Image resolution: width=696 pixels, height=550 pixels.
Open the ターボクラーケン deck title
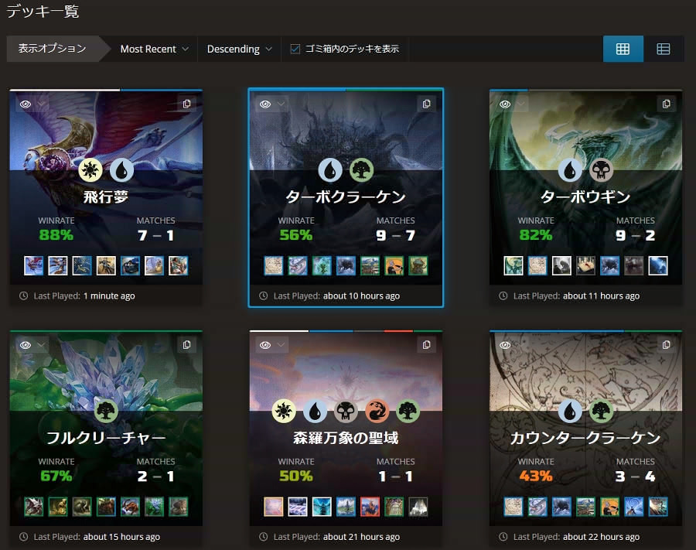tap(346, 196)
